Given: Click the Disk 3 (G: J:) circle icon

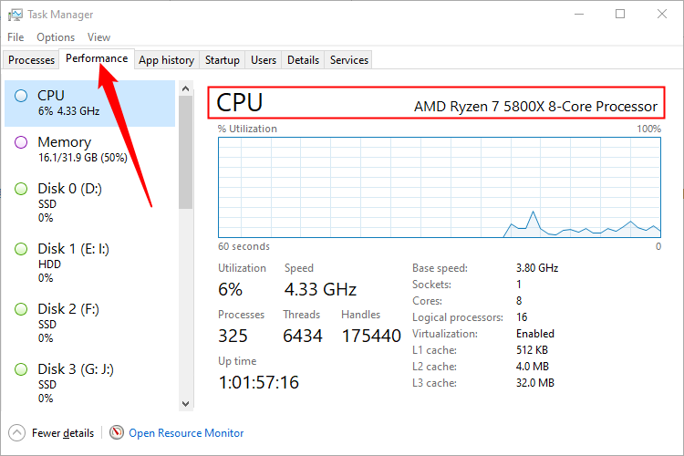Looking at the screenshot, I should point(22,369).
